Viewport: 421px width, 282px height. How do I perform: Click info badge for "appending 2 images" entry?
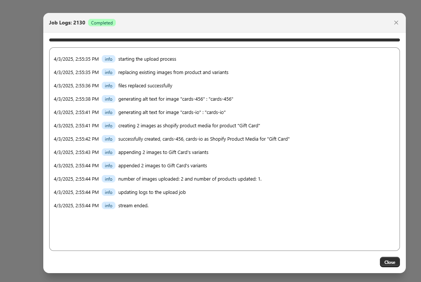coord(108,152)
